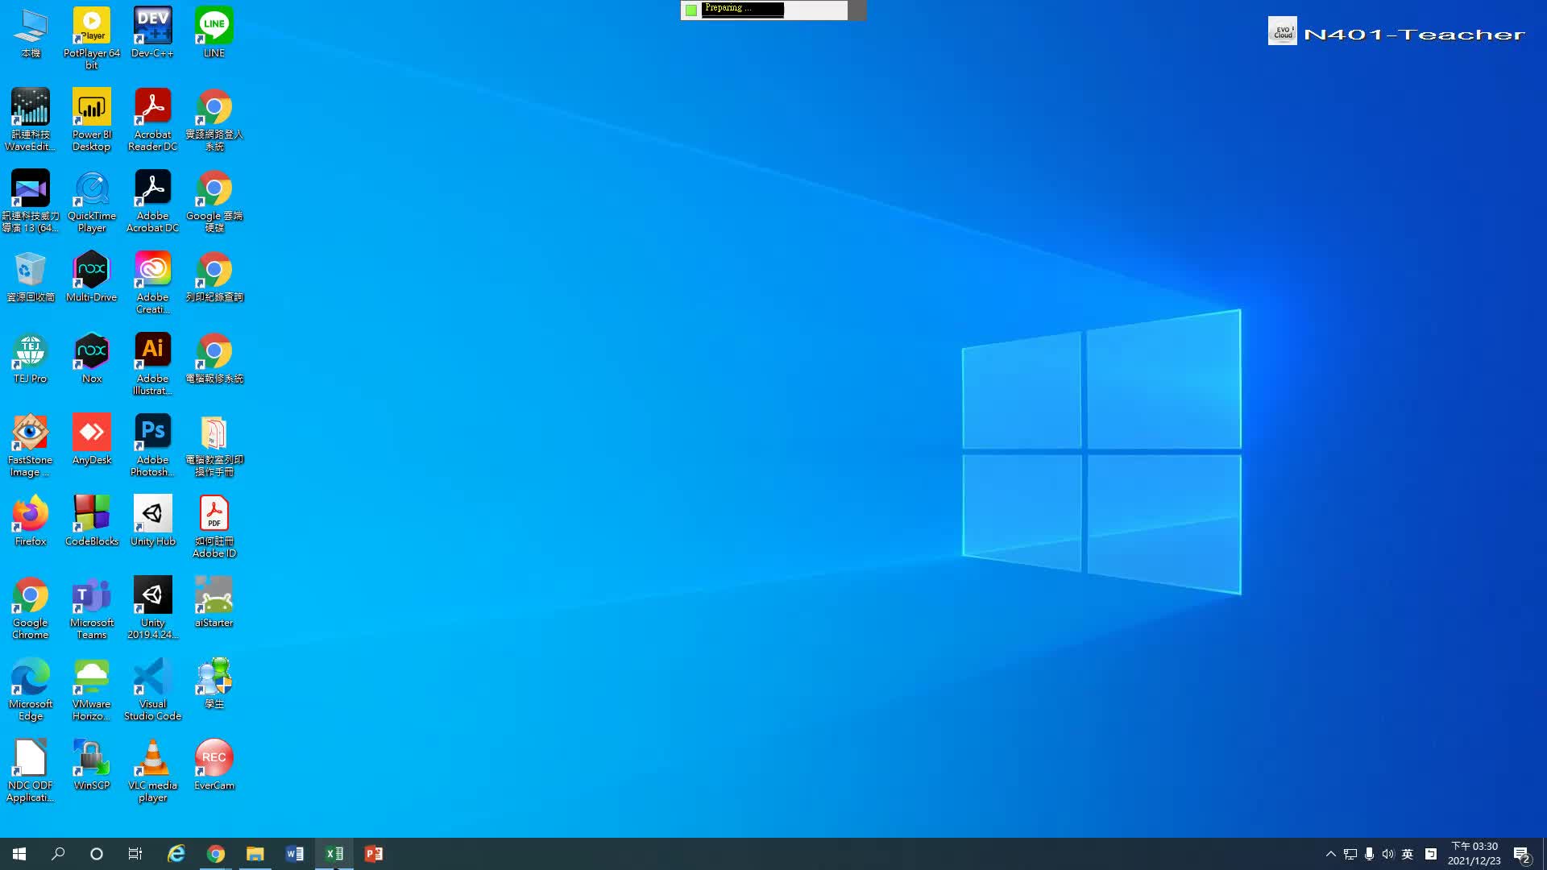Select the Unity Hub icon

click(152, 520)
